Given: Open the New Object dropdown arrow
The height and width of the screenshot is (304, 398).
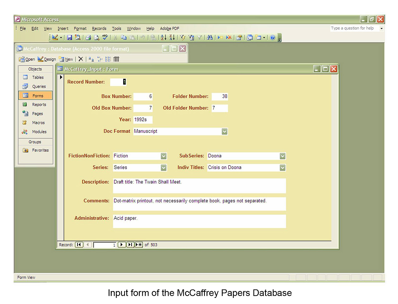Looking at the screenshot, I should click(x=264, y=38).
